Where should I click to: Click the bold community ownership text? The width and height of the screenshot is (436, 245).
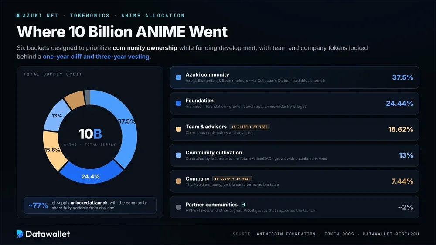pos(145,48)
